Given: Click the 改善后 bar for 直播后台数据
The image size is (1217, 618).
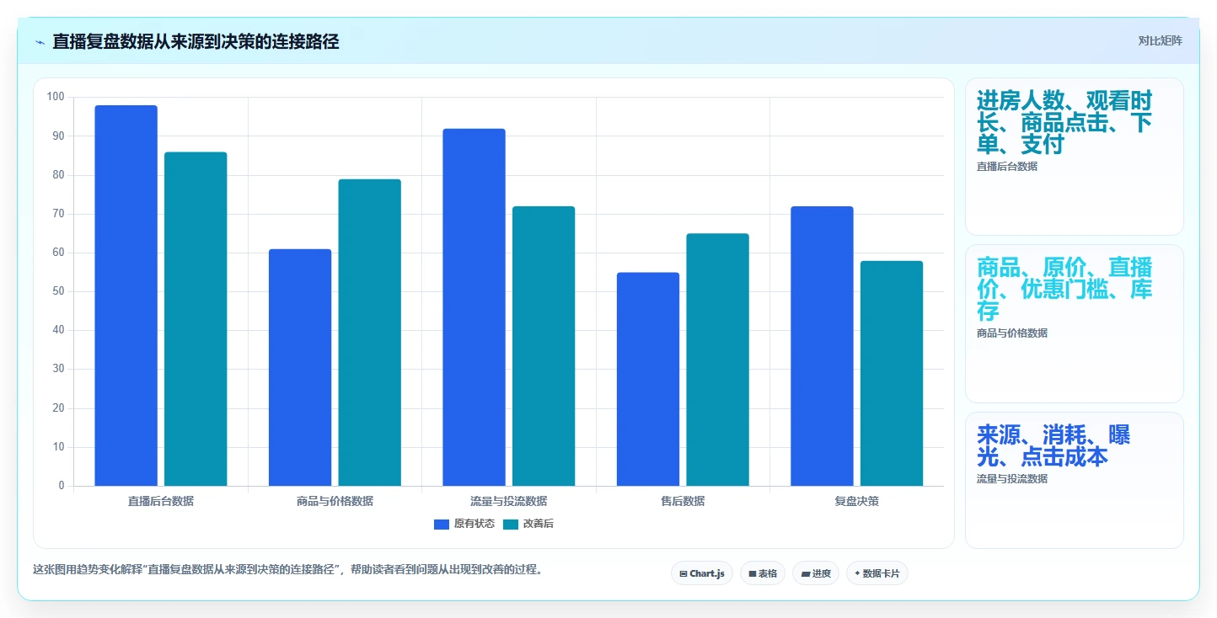Looking at the screenshot, I should pos(196,319).
